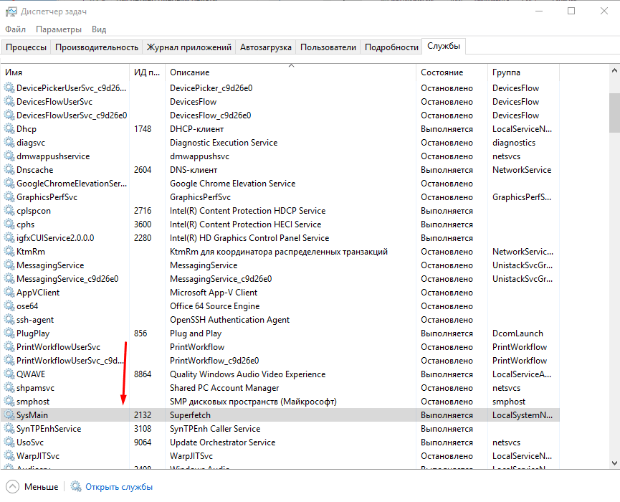Sort services by the Имя column
This screenshot has height=502, width=620.
pos(14,72)
